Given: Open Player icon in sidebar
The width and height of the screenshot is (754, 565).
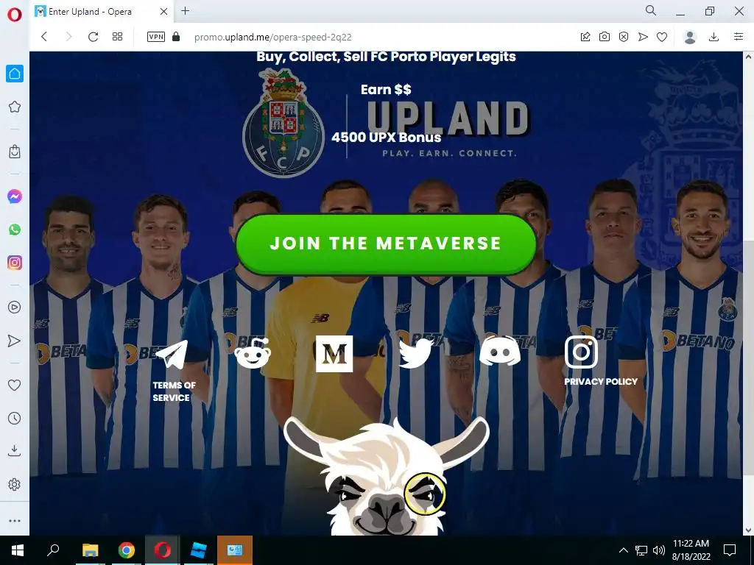Looking at the screenshot, I should (x=15, y=307).
